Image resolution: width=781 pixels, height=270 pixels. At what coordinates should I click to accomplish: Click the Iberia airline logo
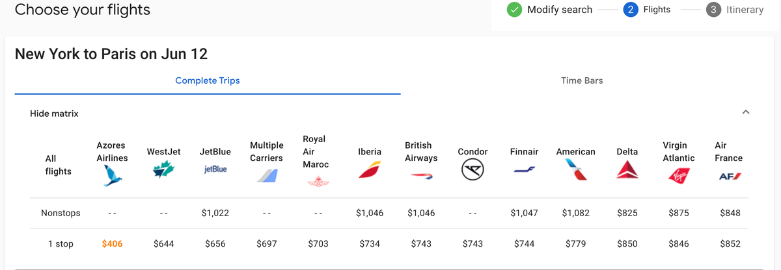tap(370, 170)
